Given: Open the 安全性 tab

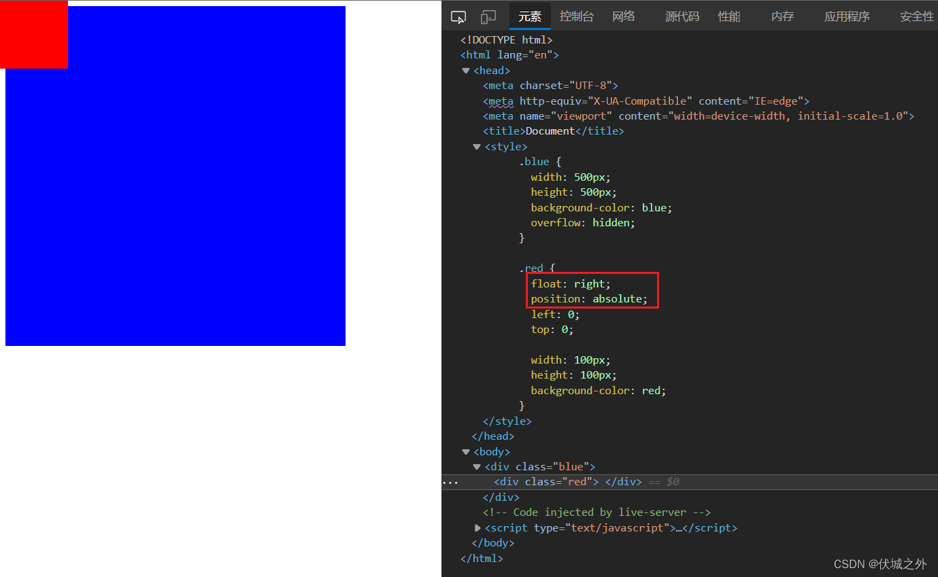Looking at the screenshot, I should [x=917, y=17].
